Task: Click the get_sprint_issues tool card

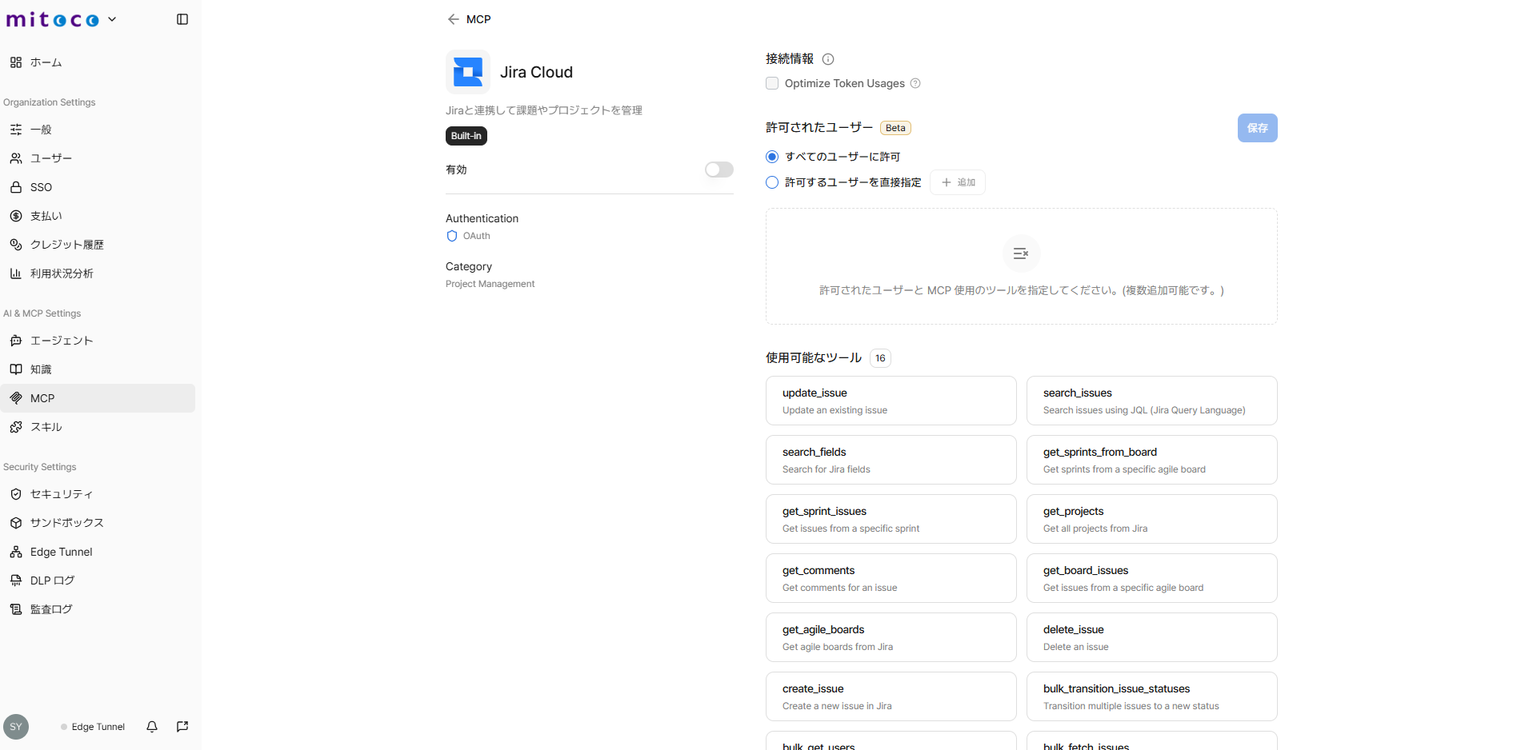Action: [x=891, y=519]
